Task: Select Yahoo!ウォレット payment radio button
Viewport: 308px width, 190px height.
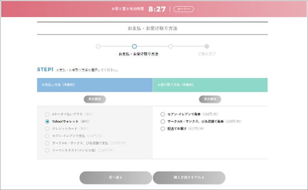Action: click(x=47, y=122)
